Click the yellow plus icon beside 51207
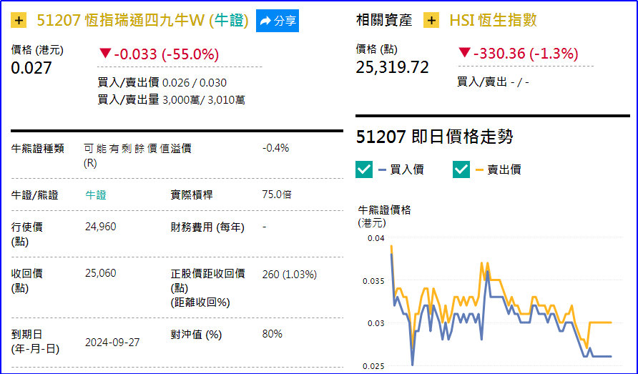Image resolution: width=638 pixels, height=374 pixels. coord(20,21)
